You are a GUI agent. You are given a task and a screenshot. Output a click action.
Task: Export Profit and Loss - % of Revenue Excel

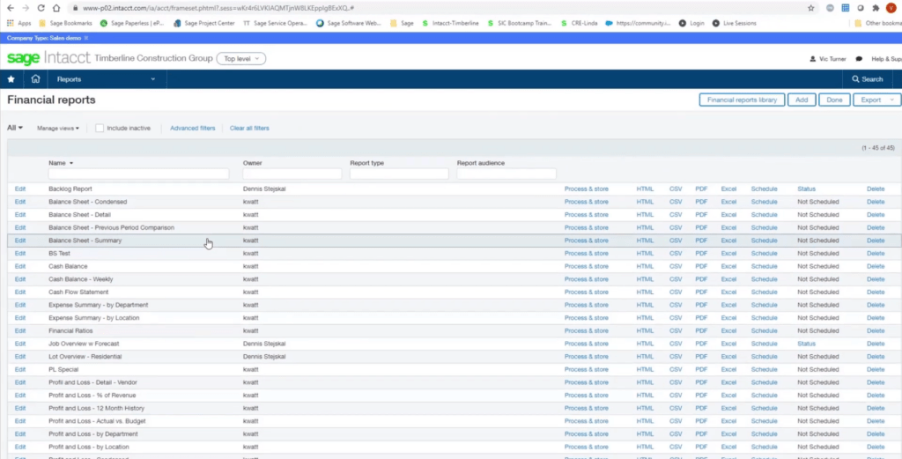(x=728, y=396)
